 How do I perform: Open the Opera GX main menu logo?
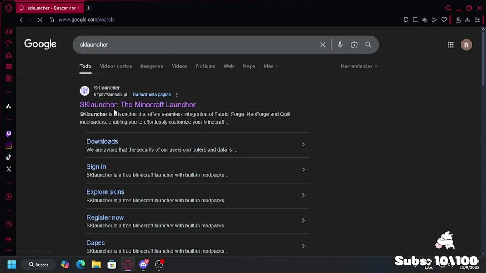coord(9,8)
